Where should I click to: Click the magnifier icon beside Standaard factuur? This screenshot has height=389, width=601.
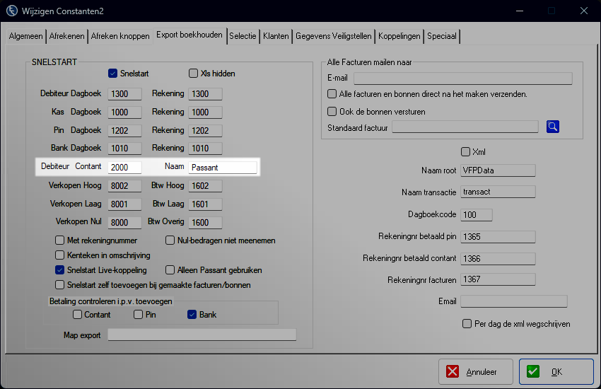click(x=553, y=127)
